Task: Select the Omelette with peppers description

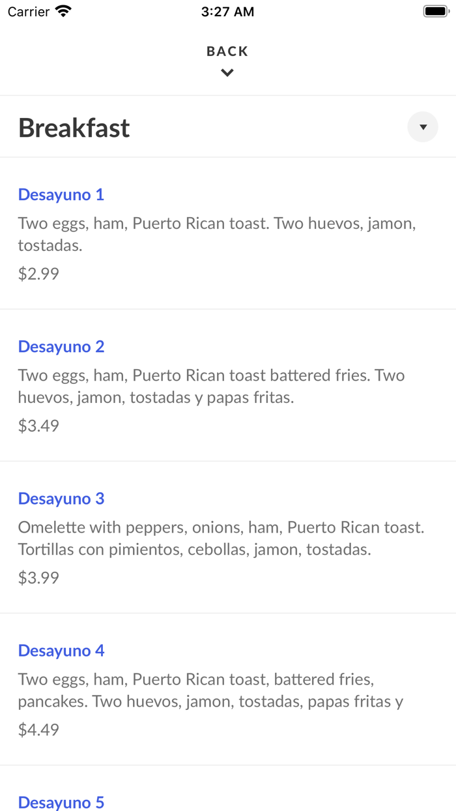Action: pos(221,538)
